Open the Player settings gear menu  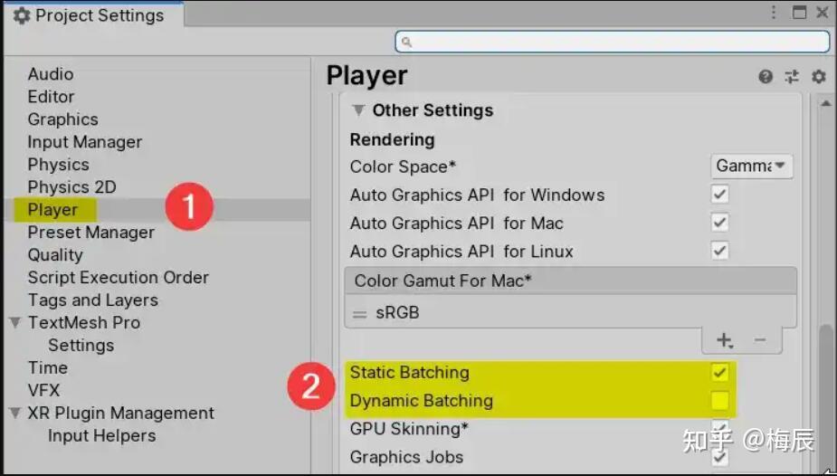[819, 77]
